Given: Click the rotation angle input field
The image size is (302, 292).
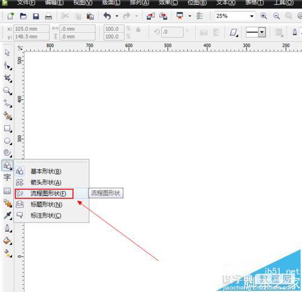Looking at the screenshot, I should [x=172, y=32].
